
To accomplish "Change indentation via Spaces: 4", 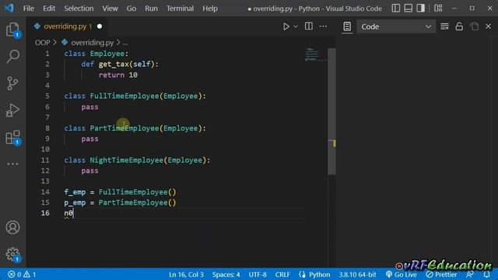I will coord(226,275).
